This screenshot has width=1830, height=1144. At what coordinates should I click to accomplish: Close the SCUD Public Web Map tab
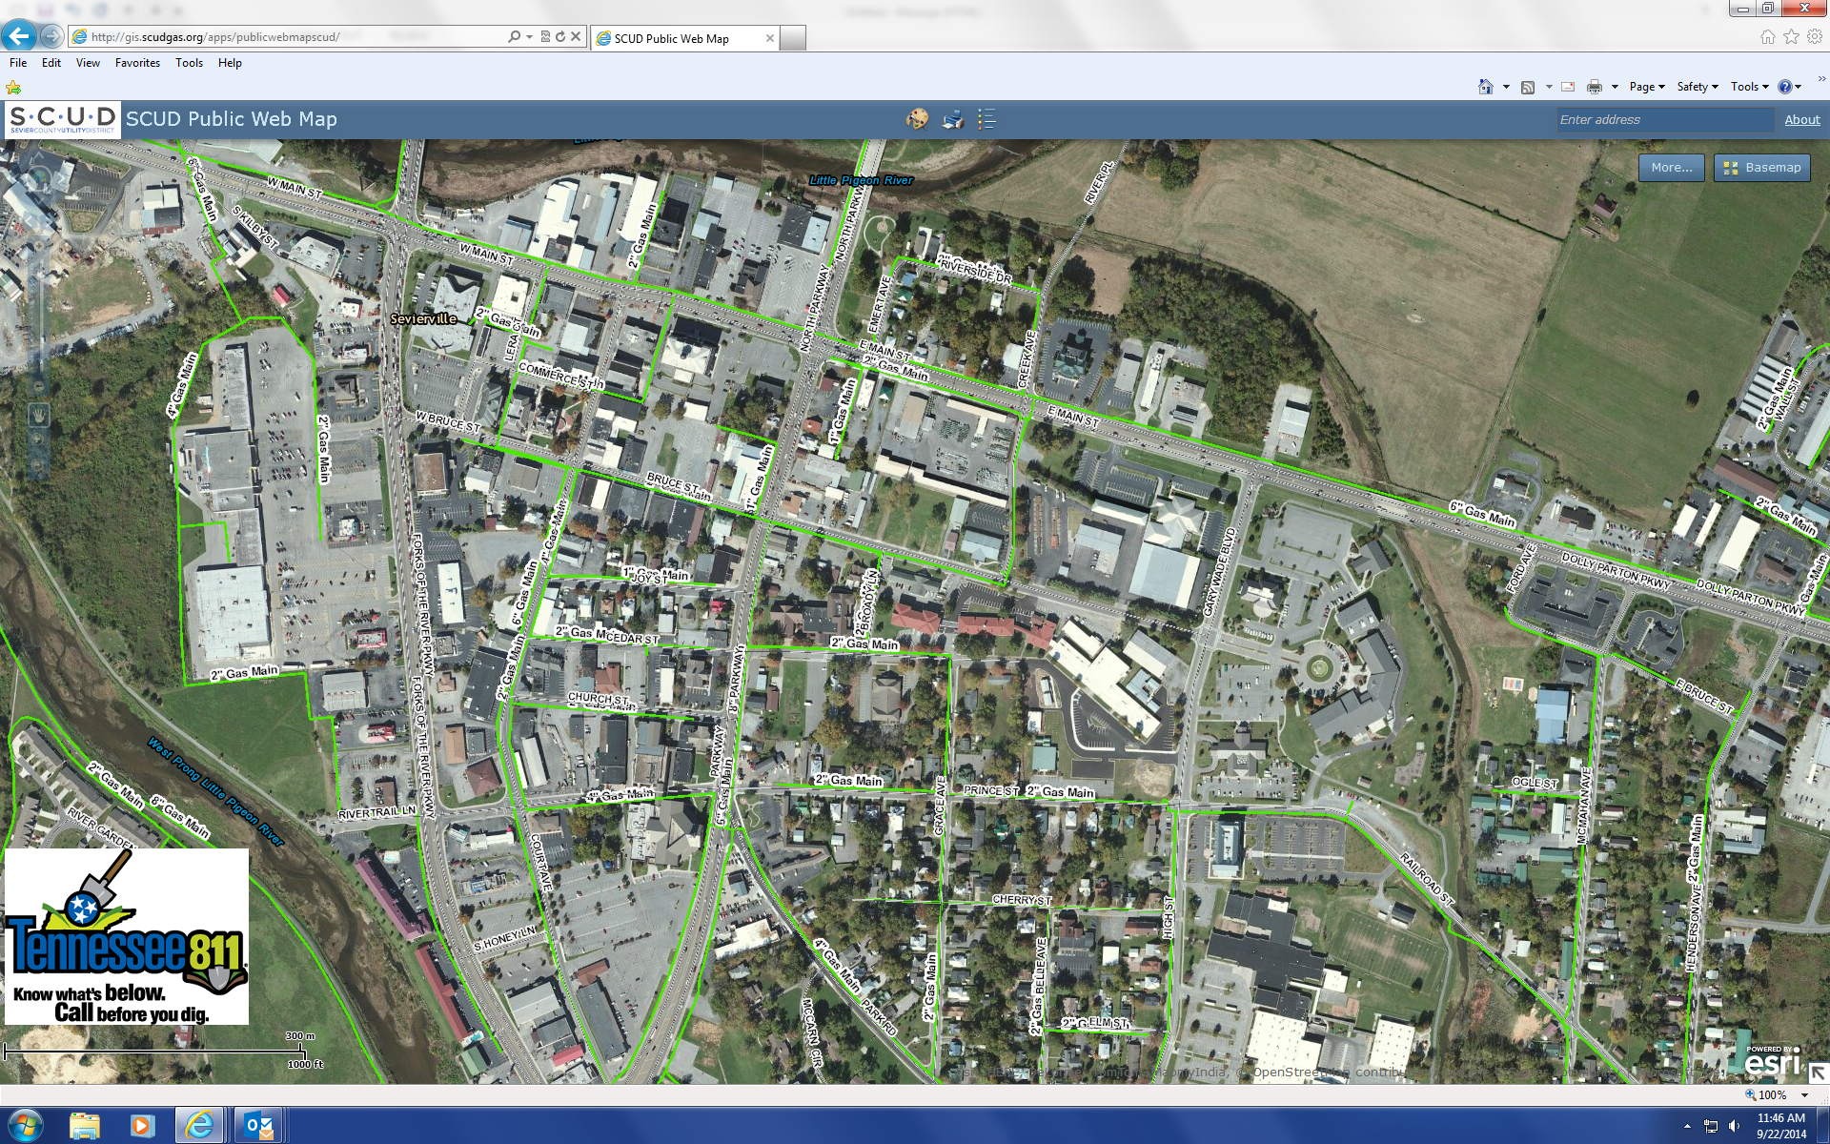[770, 38]
